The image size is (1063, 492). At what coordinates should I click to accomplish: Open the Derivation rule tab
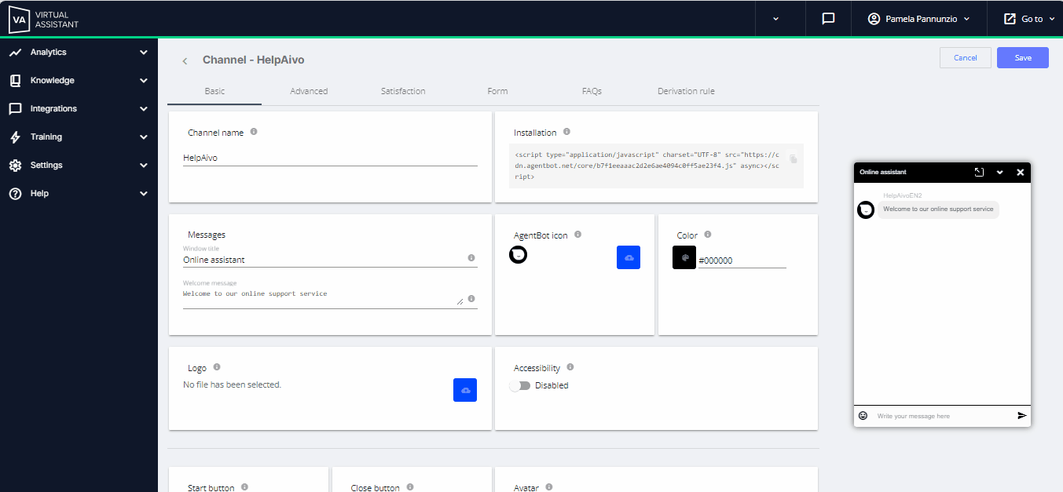[x=686, y=91]
